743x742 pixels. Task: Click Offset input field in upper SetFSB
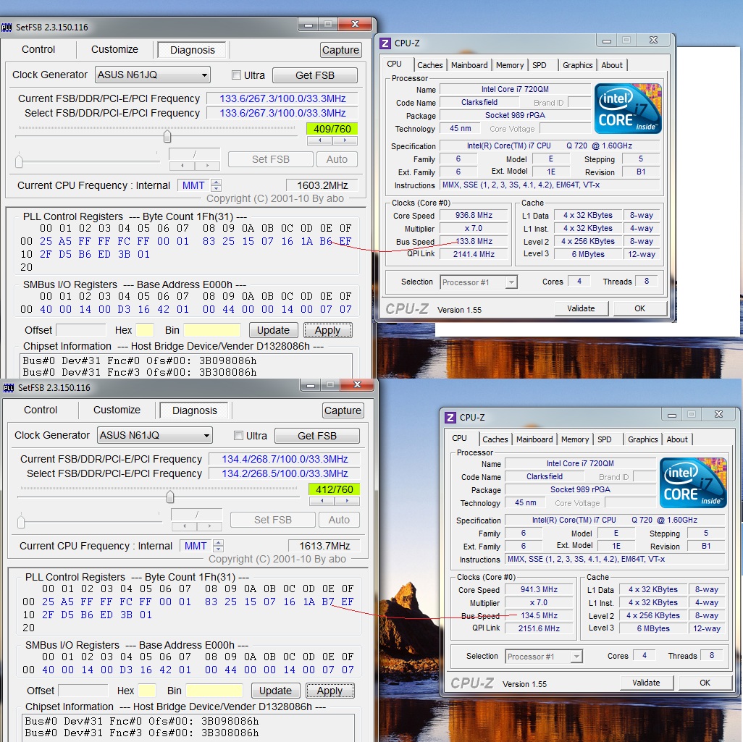80,330
